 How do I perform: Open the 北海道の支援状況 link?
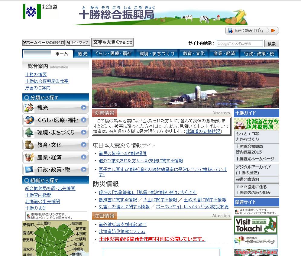coord(203,131)
